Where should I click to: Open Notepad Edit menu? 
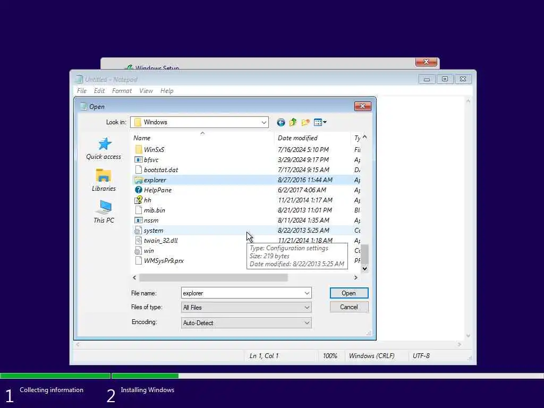pyautogui.click(x=99, y=91)
